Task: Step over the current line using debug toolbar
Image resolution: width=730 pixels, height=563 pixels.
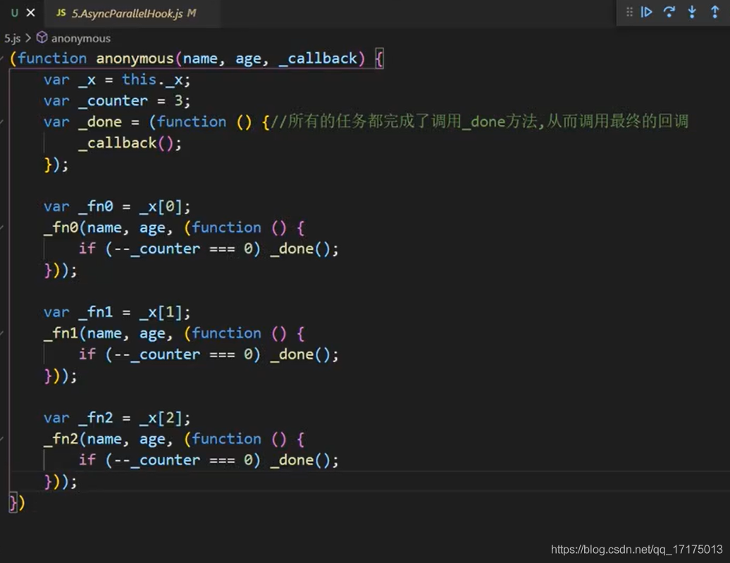Action: click(669, 12)
